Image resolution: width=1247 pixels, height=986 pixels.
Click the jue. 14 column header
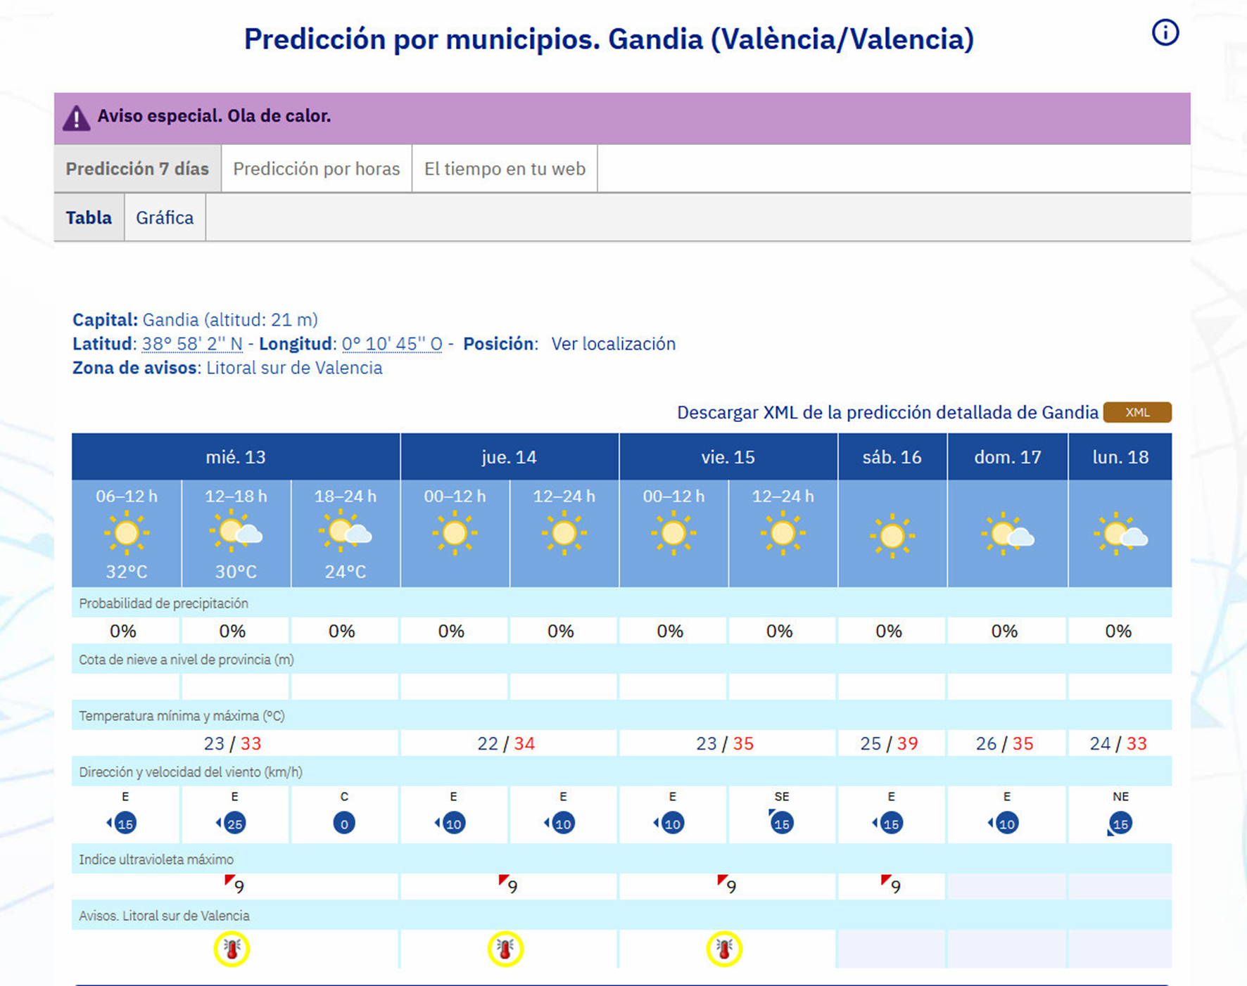509,457
